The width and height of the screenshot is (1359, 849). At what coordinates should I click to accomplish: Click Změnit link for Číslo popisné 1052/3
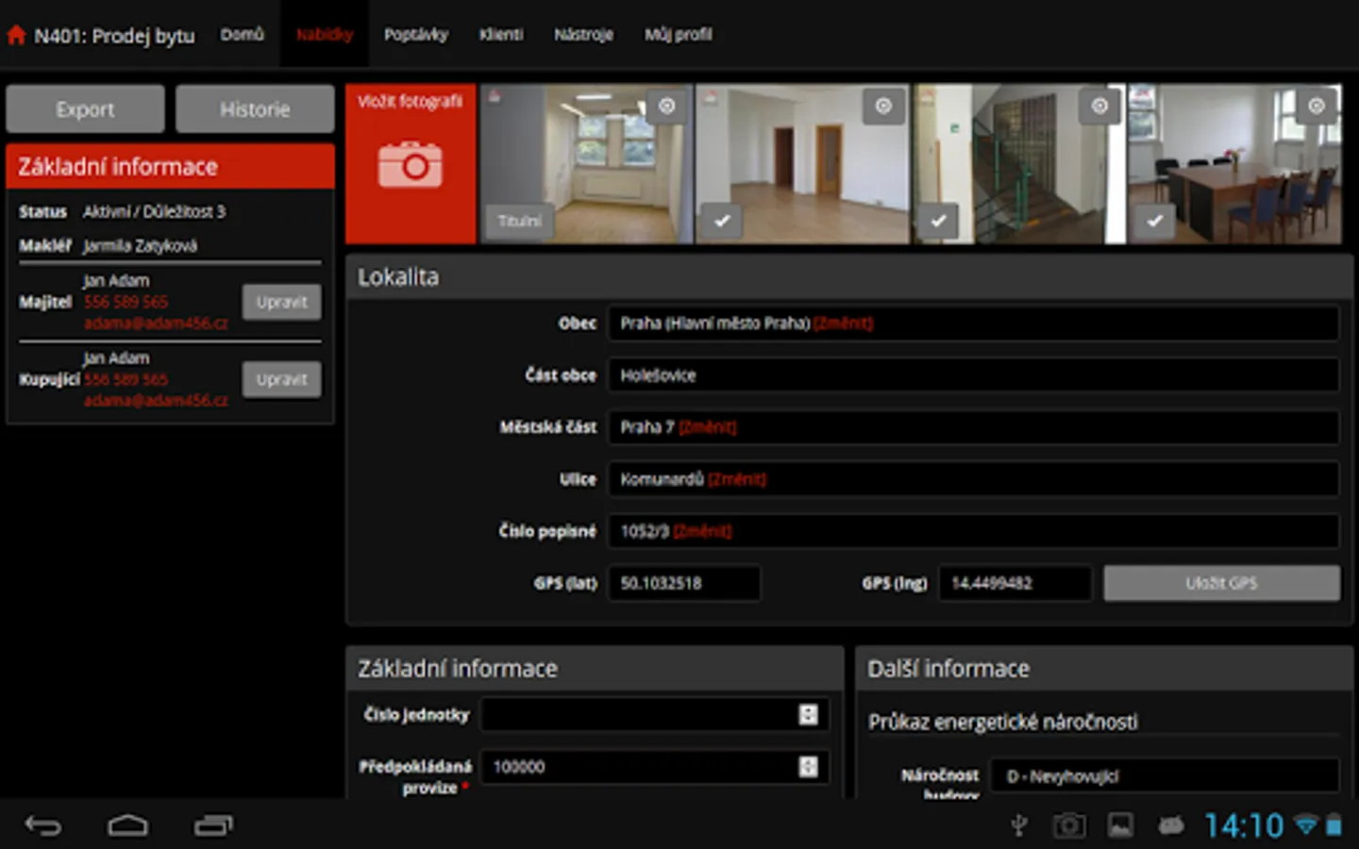point(702,531)
